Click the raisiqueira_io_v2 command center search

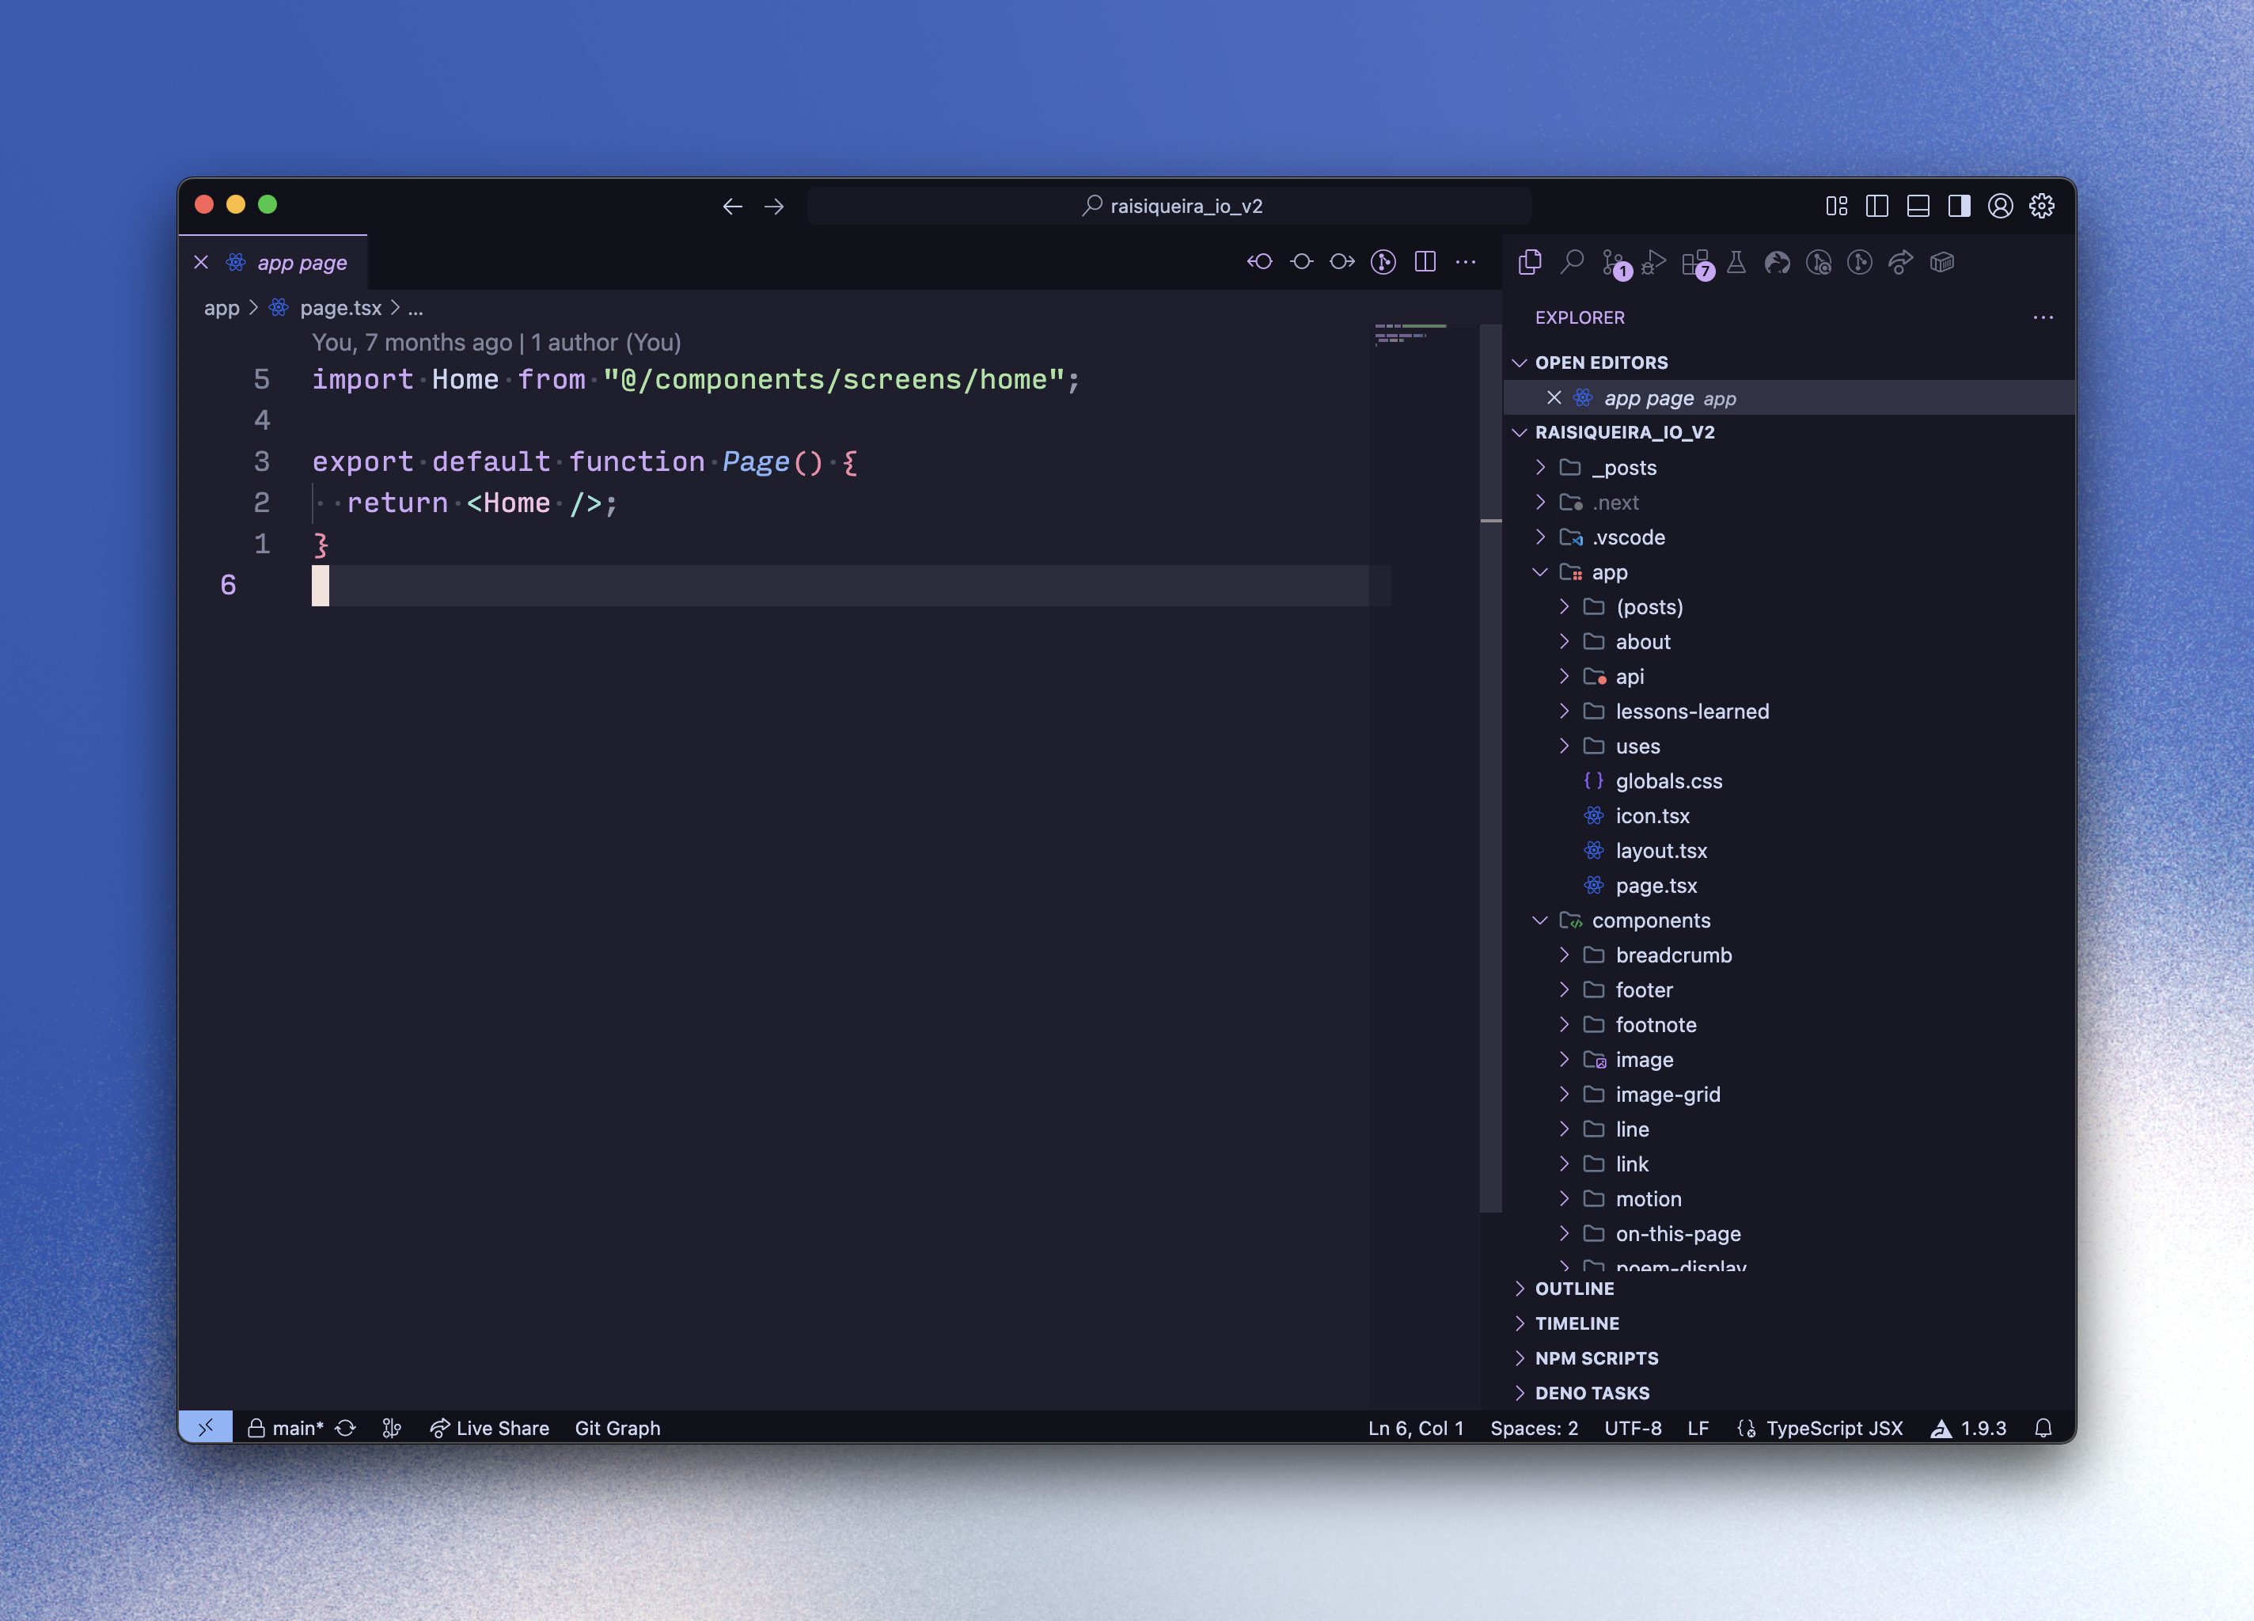[1170, 206]
